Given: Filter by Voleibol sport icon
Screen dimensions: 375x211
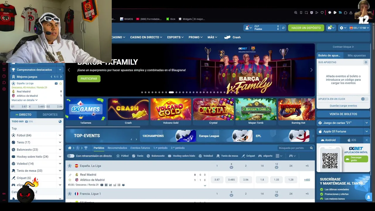Looking at the screenshot, I should (205, 156).
